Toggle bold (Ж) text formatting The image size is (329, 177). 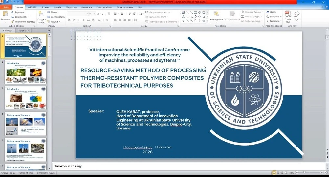(69, 20)
